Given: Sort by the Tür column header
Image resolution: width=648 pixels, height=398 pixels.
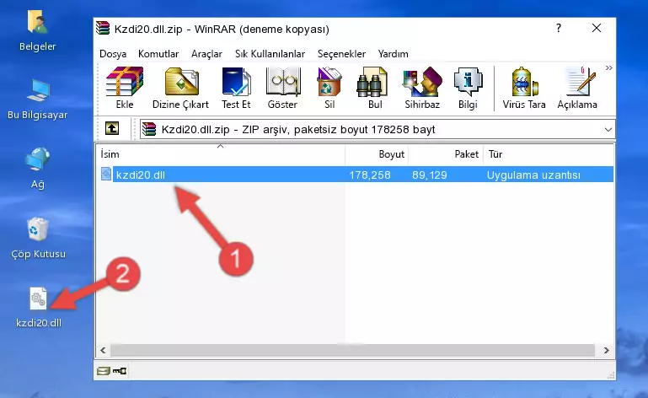Looking at the screenshot, I should pos(549,154).
